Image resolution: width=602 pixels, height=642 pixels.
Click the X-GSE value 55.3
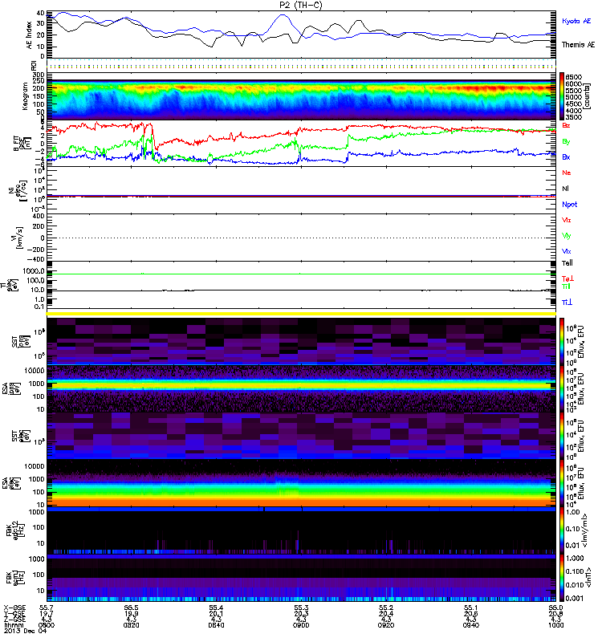click(x=301, y=607)
